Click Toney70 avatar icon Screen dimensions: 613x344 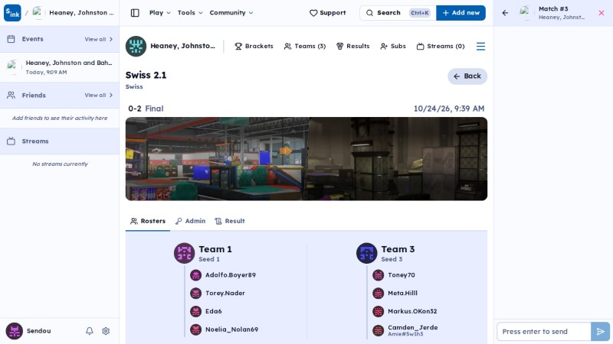[378, 275]
